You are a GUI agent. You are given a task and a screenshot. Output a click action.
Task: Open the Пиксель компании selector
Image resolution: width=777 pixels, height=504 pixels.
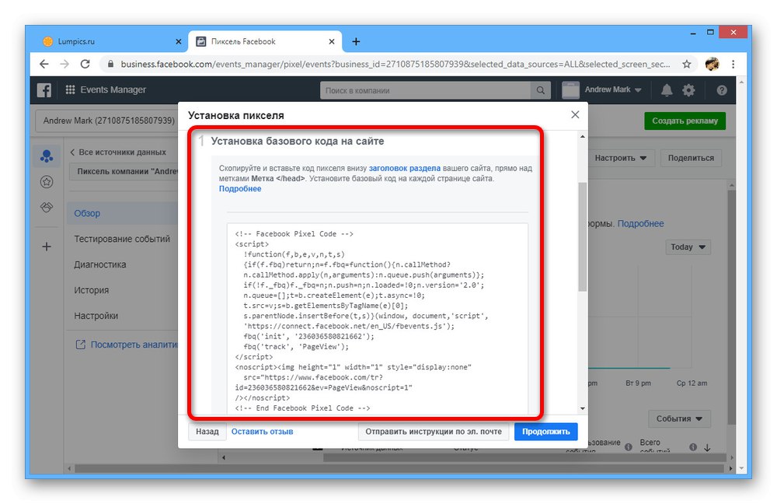(124, 172)
